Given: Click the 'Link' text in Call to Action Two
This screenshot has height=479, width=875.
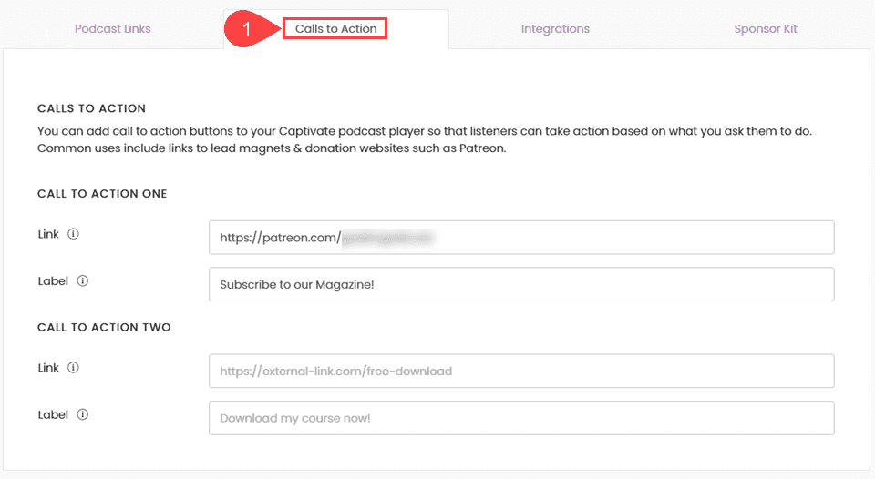Looking at the screenshot, I should pos(48,368).
